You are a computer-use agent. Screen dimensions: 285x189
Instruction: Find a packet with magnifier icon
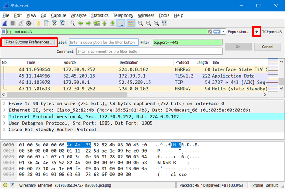pos(73,24)
